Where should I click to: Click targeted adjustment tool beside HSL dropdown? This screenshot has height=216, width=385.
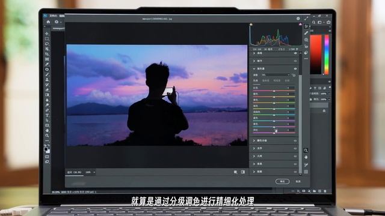[294, 75]
